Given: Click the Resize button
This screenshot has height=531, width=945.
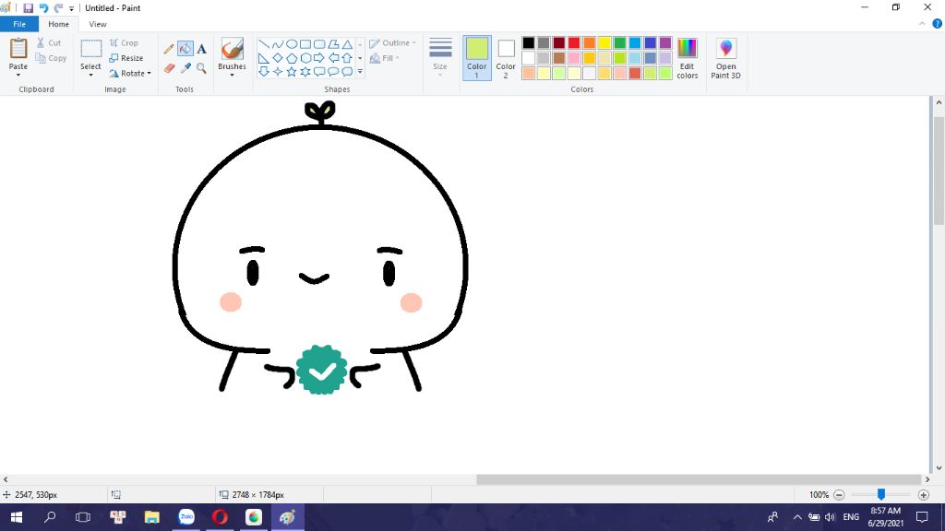Looking at the screenshot, I should (x=126, y=58).
